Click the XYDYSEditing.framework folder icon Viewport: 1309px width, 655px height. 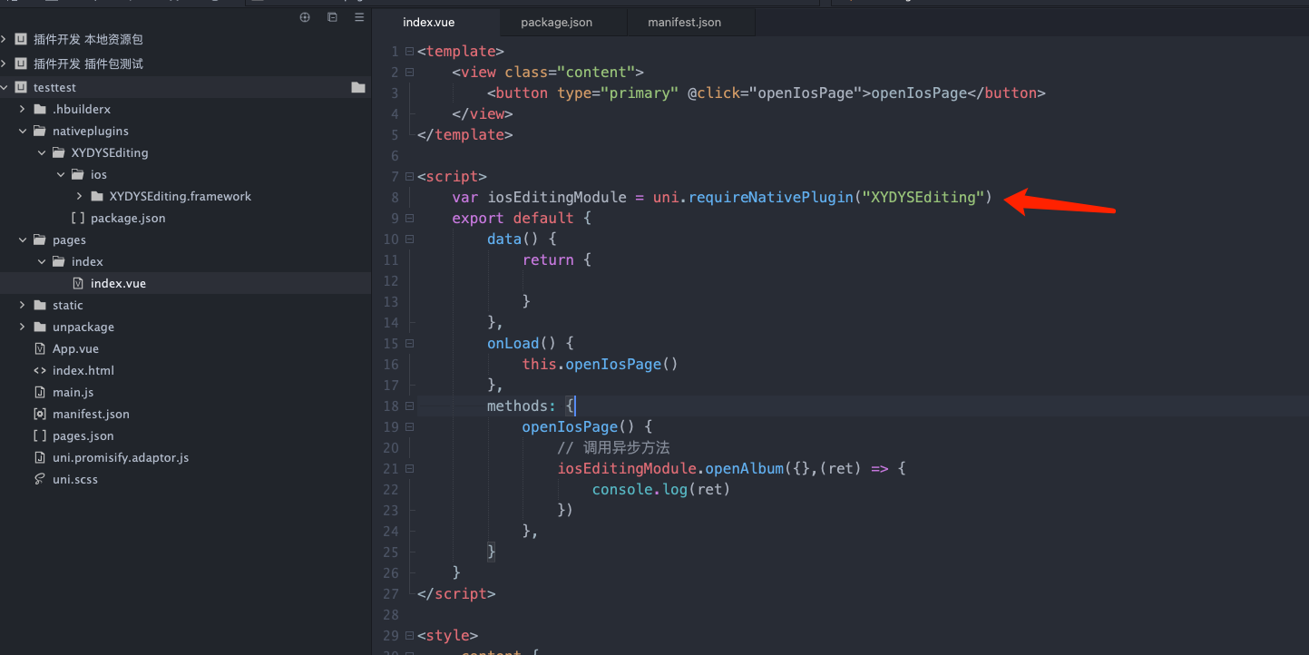point(97,196)
